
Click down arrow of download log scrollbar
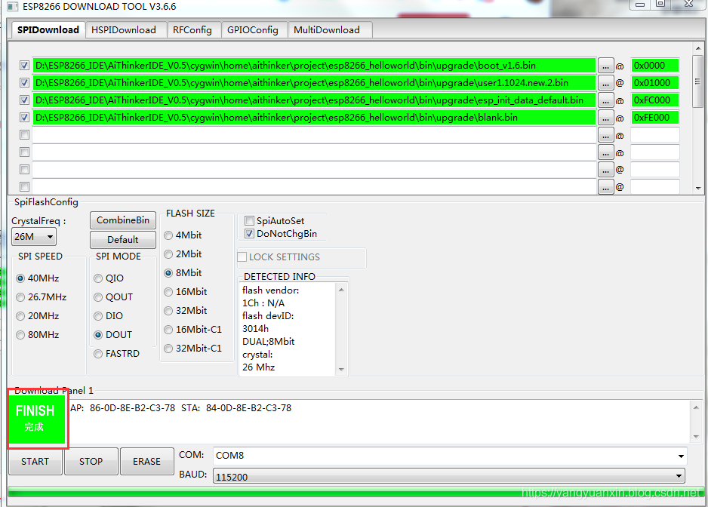coord(696,437)
